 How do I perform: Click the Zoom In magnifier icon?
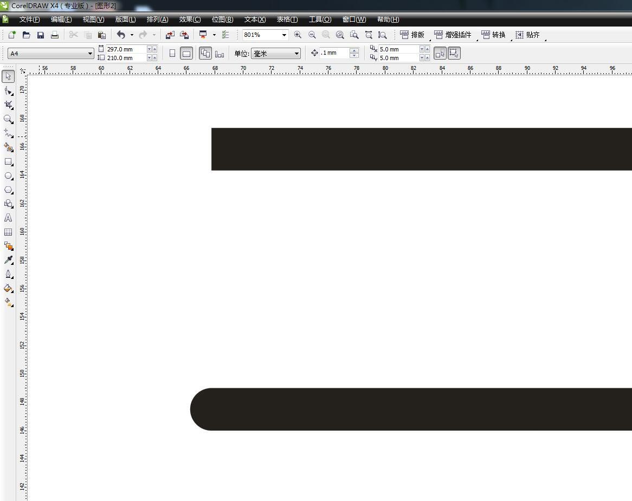[x=298, y=35]
